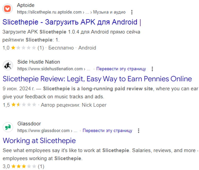Open three-dot menu for Side Hustle Nation
199x170 pixels.
(x=152, y=69)
